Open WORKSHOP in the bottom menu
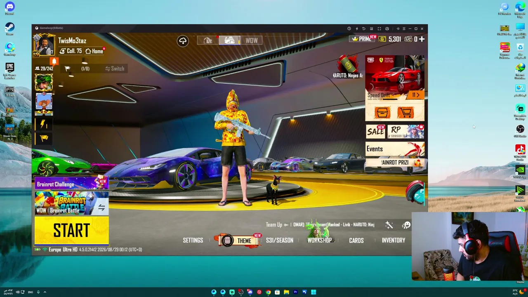Viewport: 528px width, 297px height. coord(319,240)
